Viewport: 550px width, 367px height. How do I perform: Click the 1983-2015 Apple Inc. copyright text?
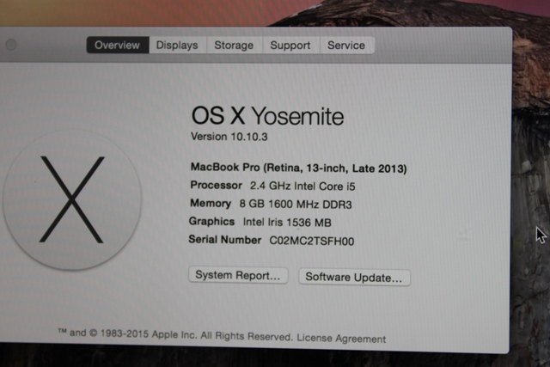click(x=177, y=334)
